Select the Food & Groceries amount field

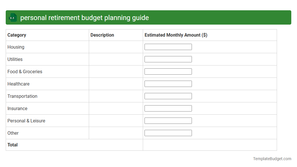coord(168,71)
